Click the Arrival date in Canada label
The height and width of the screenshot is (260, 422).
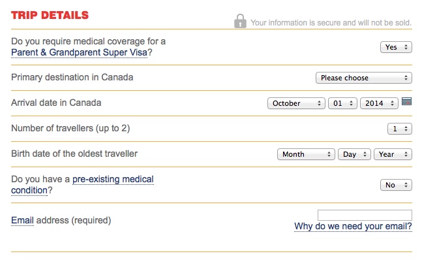56,103
